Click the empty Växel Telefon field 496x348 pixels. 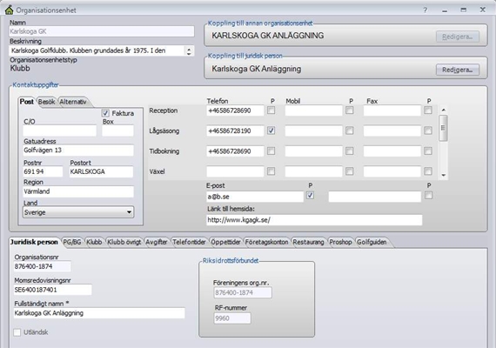[x=235, y=171]
